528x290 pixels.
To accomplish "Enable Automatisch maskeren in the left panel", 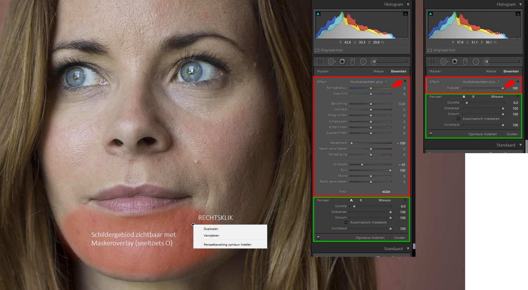I will [346, 222].
